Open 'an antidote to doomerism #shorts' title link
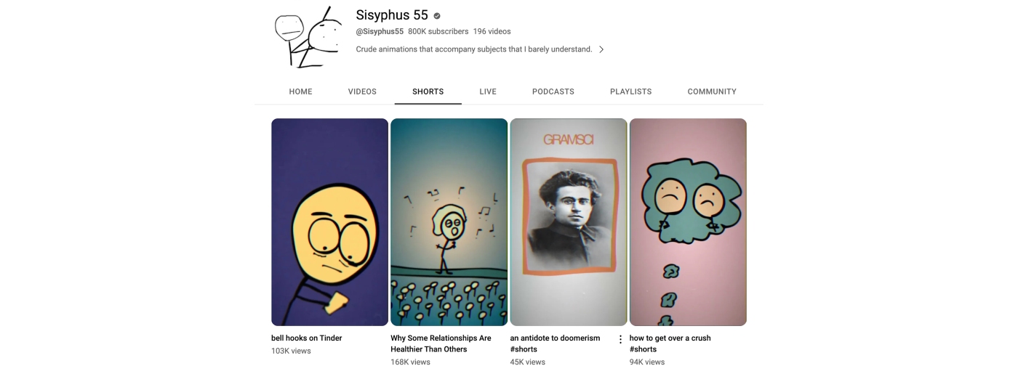Screen dimensions: 1018x374 (555, 343)
